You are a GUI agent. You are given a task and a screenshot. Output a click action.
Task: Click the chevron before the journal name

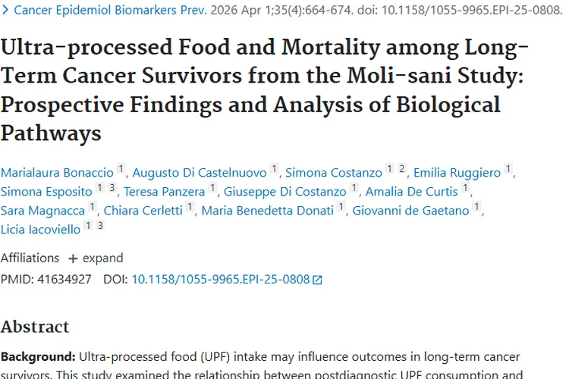point(5,11)
